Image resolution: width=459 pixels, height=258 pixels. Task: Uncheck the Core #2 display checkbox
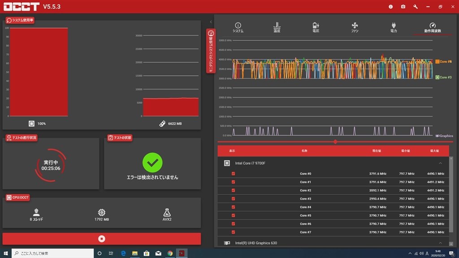click(233, 190)
